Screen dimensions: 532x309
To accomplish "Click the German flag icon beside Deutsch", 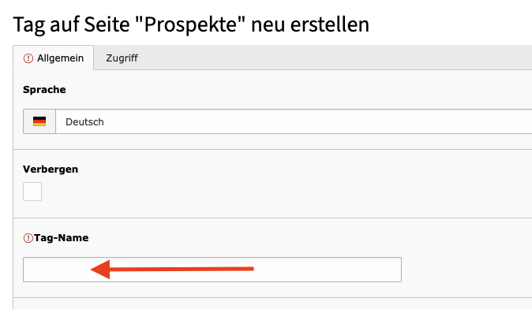I will 39,121.
